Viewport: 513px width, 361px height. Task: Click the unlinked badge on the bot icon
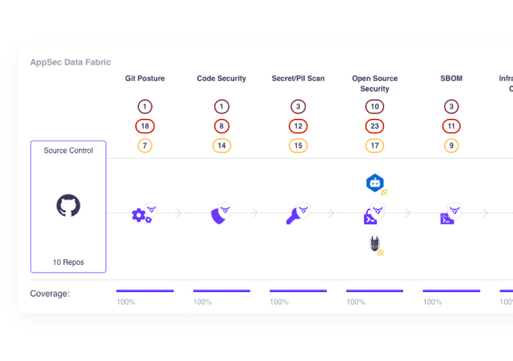click(384, 192)
